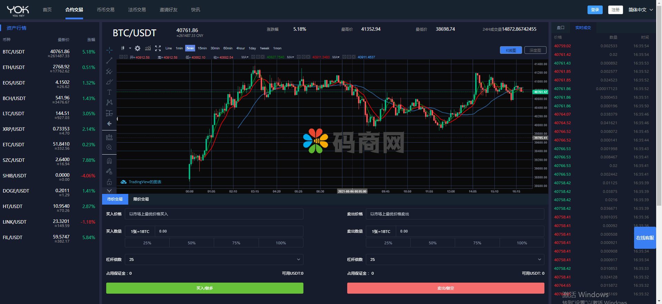The image size is (662, 304).
Task: Enter fullscreen chart mode
Action: (158, 48)
